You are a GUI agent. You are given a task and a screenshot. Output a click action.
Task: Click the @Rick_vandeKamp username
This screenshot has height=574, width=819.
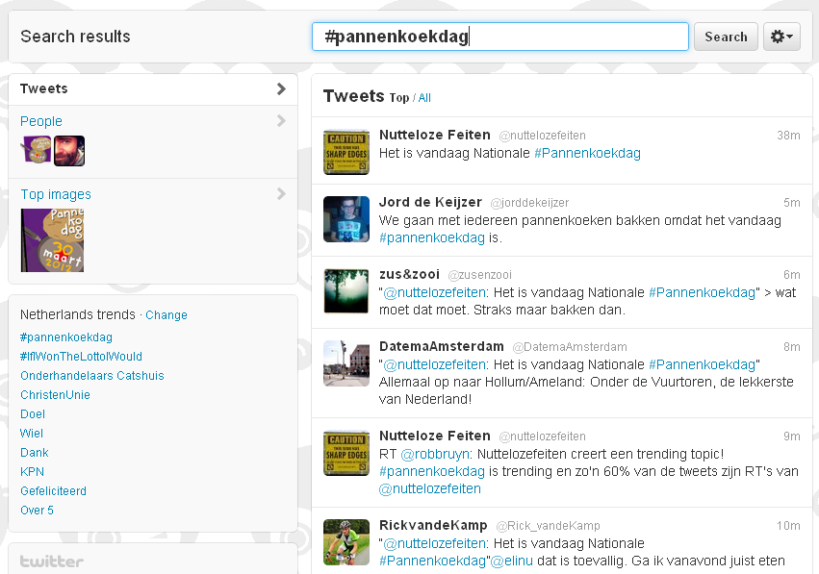pos(548,526)
